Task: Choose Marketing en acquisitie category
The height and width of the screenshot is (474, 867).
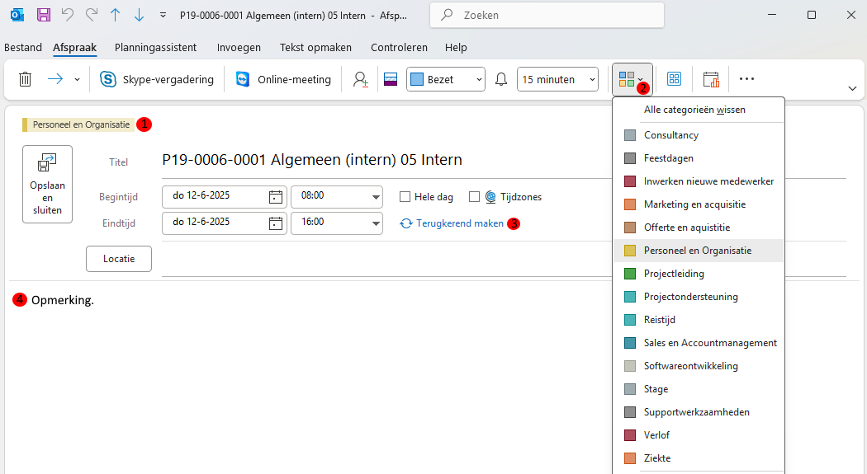Action: point(699,204)
